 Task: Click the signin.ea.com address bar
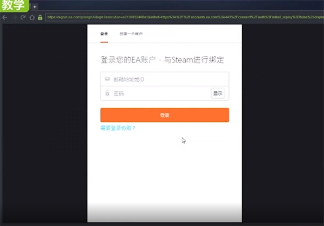[185, 17]
